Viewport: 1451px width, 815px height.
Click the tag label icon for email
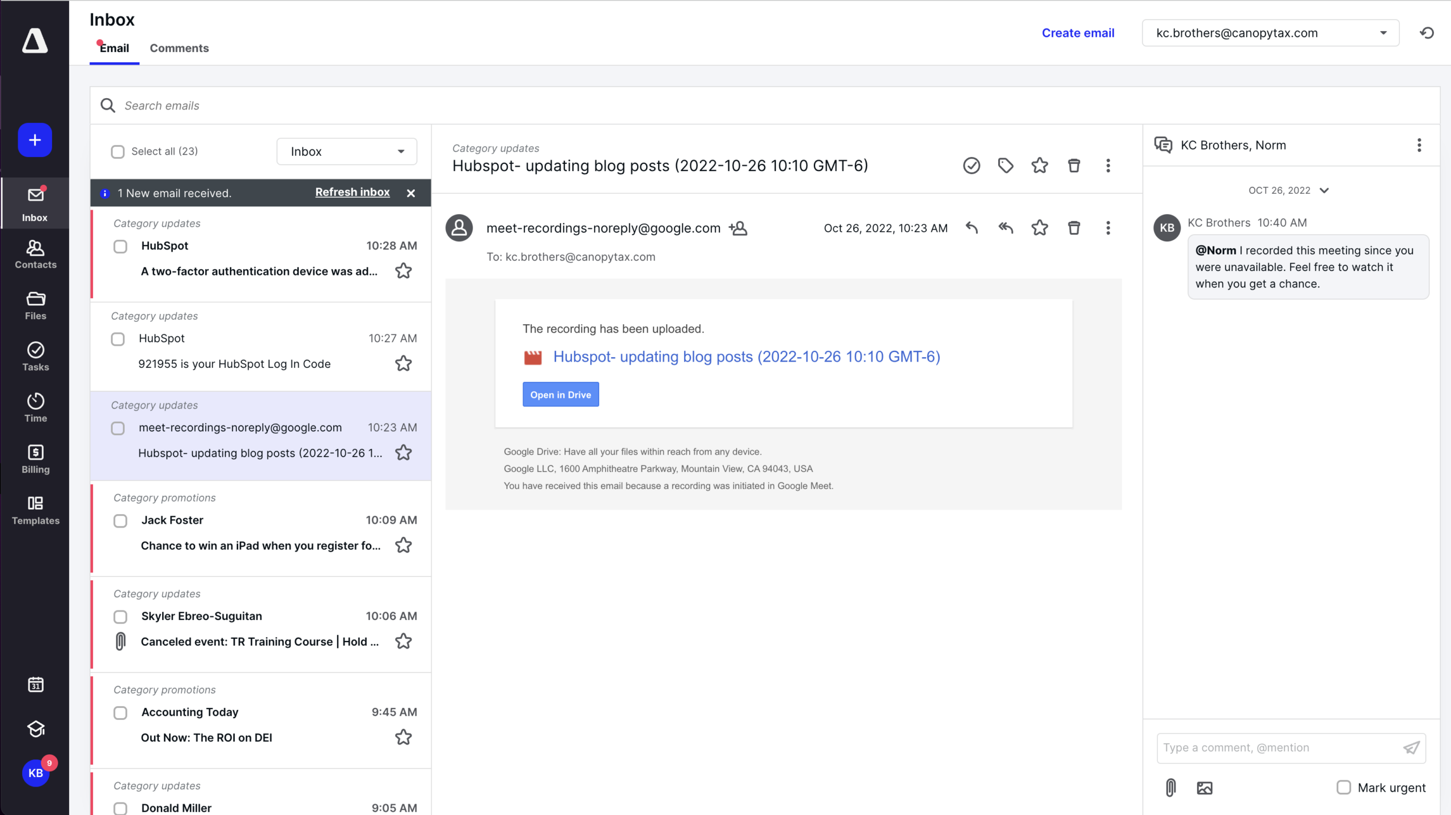[1005, 165]
